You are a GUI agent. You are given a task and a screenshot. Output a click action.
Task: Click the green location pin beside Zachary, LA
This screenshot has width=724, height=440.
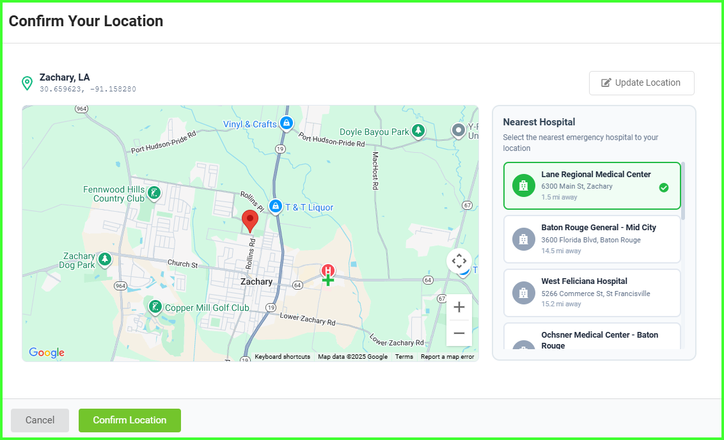click(27, 83)
